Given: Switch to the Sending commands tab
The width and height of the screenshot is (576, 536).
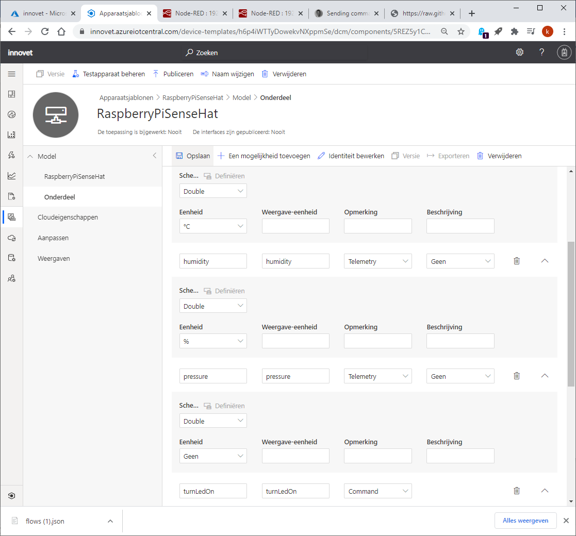Looking at the screenshot, I should coord(347,13).
